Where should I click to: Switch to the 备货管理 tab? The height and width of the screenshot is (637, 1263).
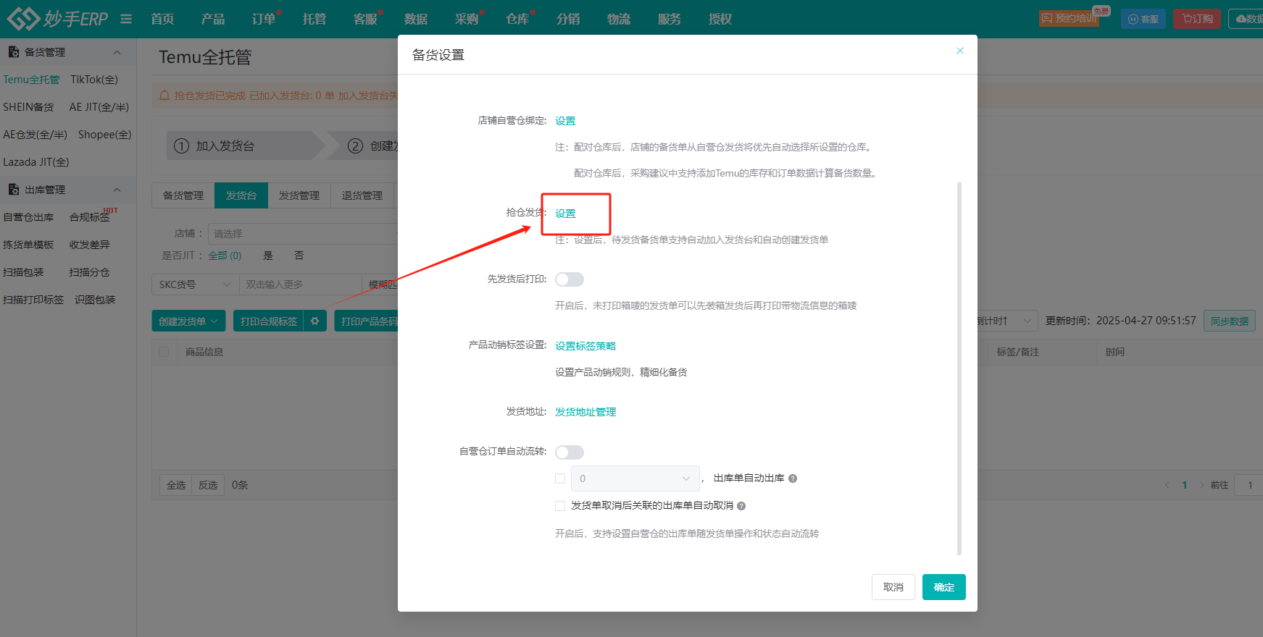point(183,195)
